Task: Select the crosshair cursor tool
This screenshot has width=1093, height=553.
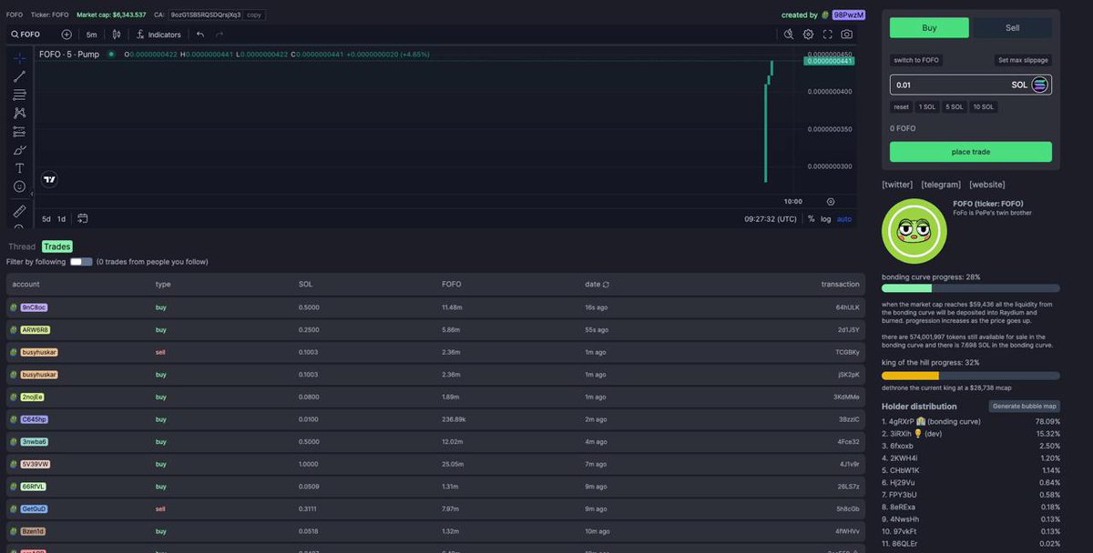Action: click(x=19, y=57)
